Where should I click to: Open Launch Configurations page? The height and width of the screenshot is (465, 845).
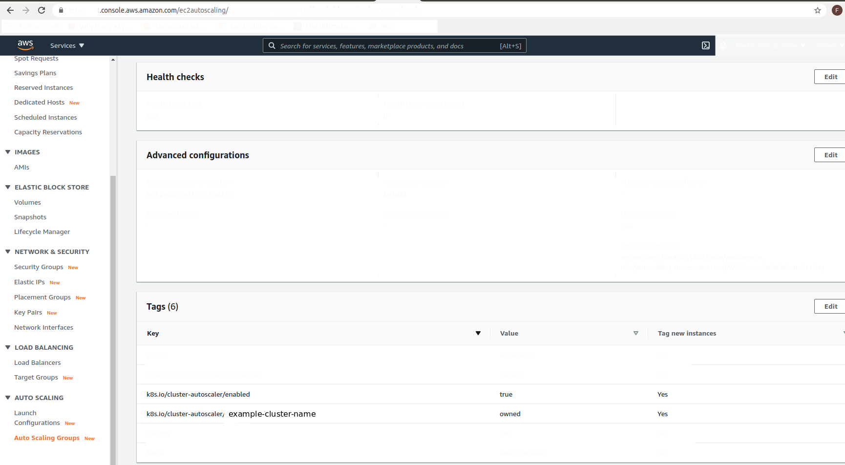coord(37,418)
